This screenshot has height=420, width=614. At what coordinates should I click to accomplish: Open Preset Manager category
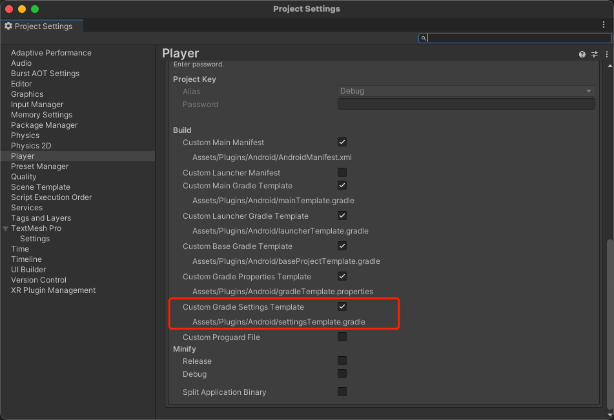(x=39, y=166)
